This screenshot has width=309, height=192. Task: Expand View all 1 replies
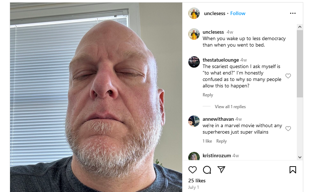230,107
